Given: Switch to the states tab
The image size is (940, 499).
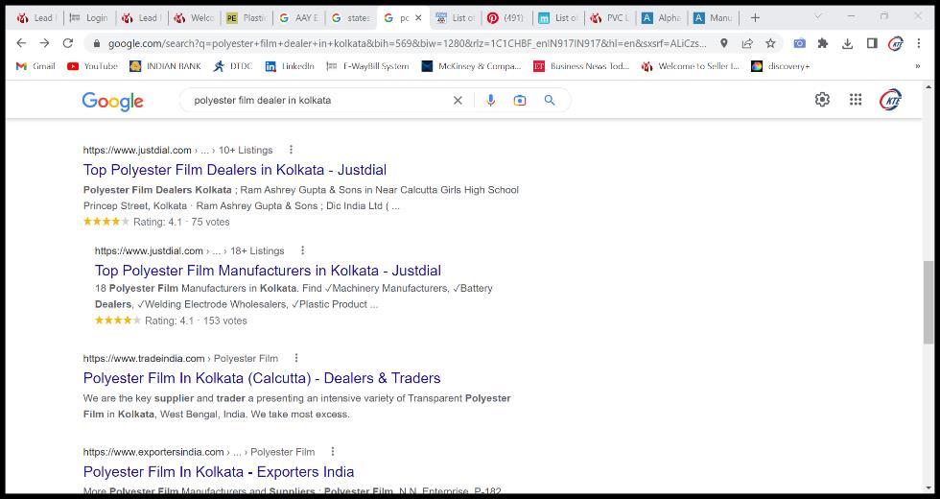Looking at the screenshot, I should [x=351, y=18].
